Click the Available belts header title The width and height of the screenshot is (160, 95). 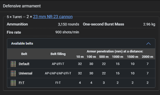click(x=22, y=44)
